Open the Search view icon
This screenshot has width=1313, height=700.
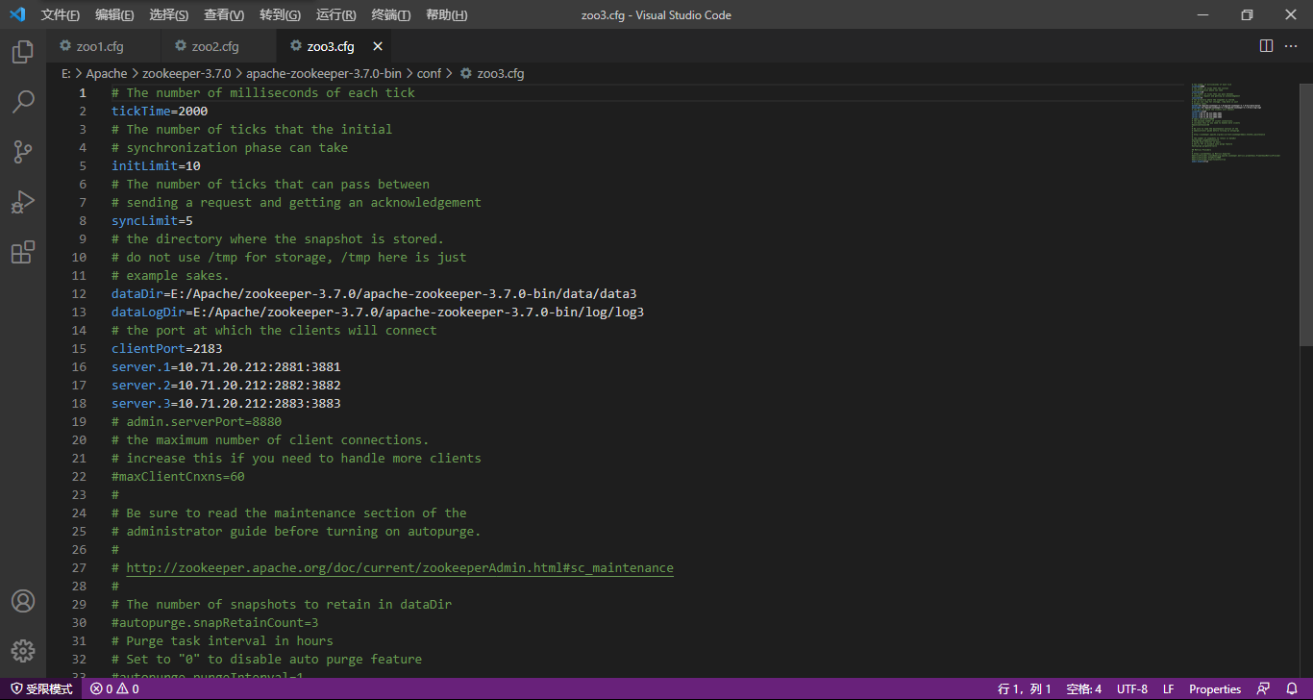[23, 102]
